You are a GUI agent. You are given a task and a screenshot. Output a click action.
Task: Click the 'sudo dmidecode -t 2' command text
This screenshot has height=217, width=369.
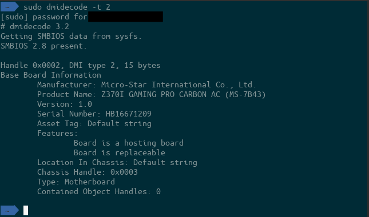pos(67,7)
